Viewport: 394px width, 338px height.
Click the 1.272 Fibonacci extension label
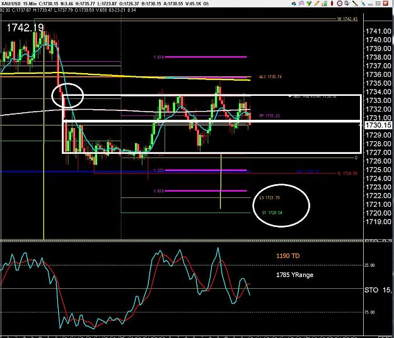(x=159, y=170)
